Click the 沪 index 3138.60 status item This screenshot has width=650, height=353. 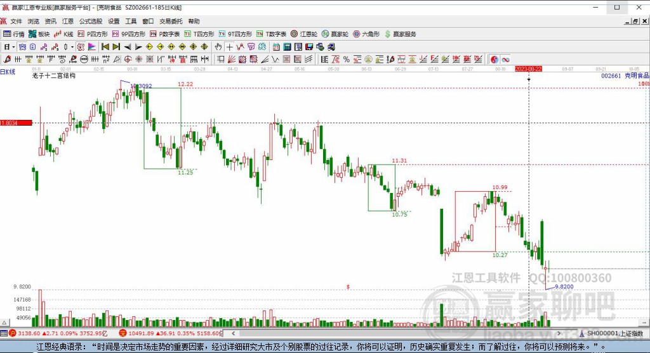click(x=59, y=333)
